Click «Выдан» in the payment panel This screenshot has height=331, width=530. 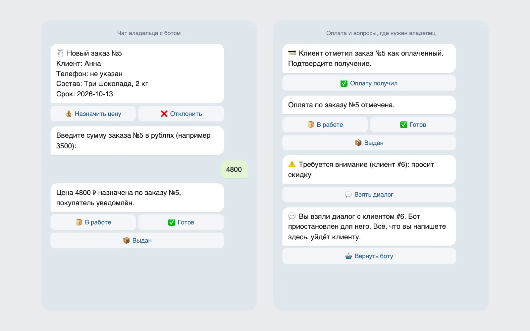[369, 143]
